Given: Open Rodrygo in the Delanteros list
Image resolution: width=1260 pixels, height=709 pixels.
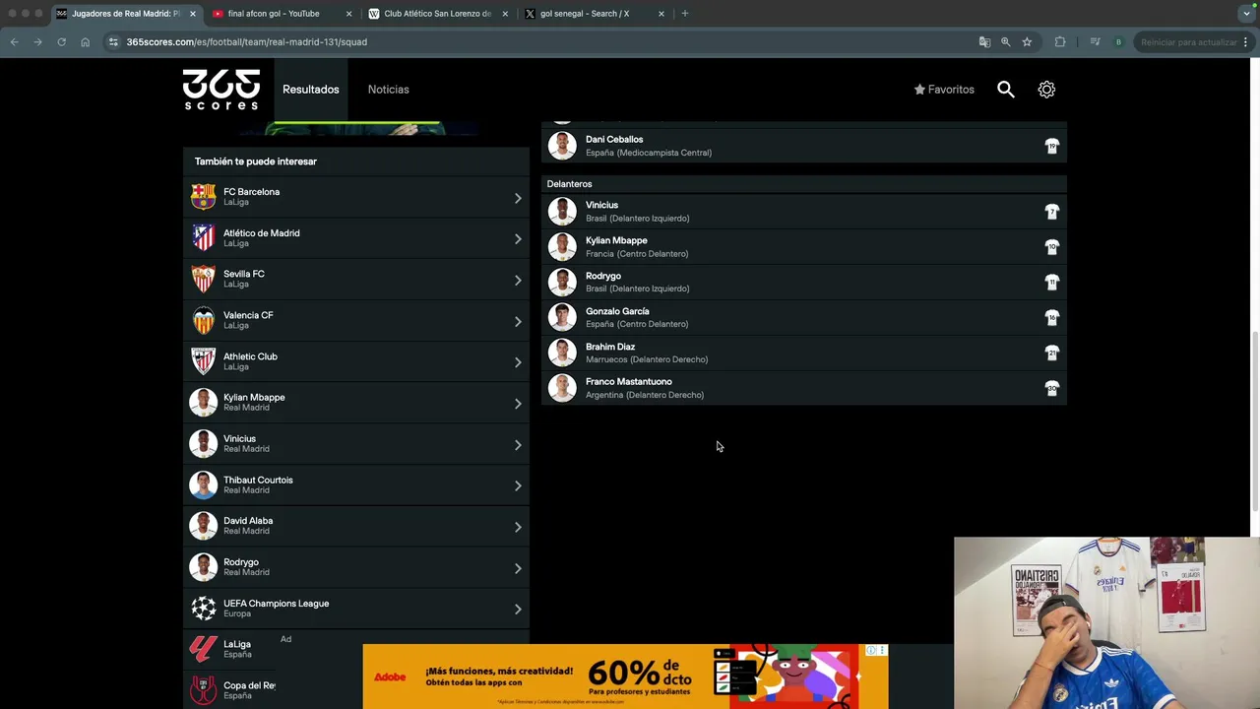Looking at the screenshot, I should pyautogui.click(x=804, y=282).
